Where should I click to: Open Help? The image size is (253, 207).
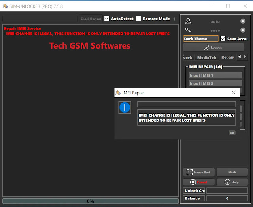[232, 182]
